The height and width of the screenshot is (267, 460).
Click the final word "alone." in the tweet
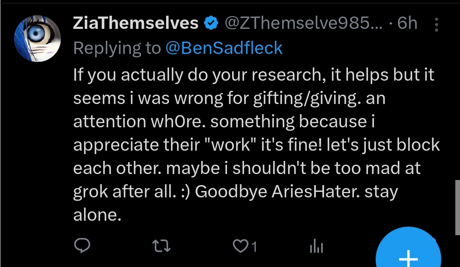pos(98,215)
